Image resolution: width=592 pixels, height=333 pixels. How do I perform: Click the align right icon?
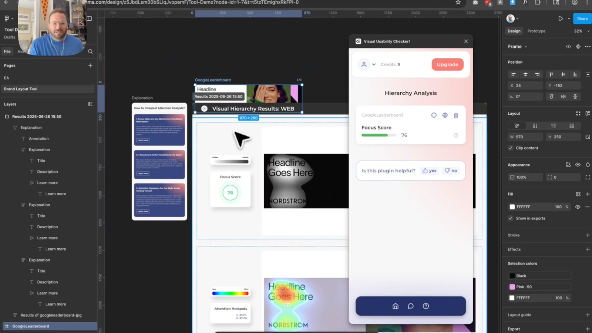point(537,74)
